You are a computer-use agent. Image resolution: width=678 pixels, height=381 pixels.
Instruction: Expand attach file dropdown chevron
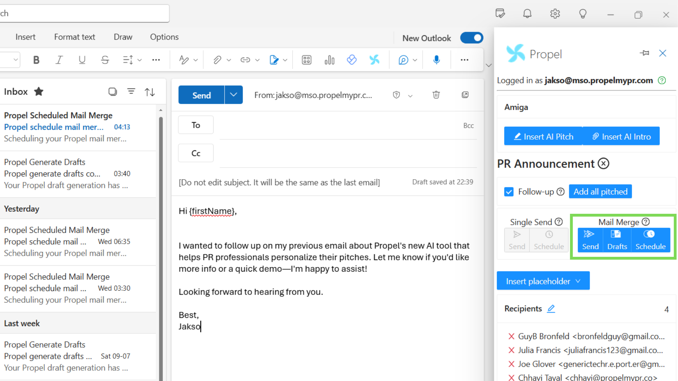tap(229, 60)
